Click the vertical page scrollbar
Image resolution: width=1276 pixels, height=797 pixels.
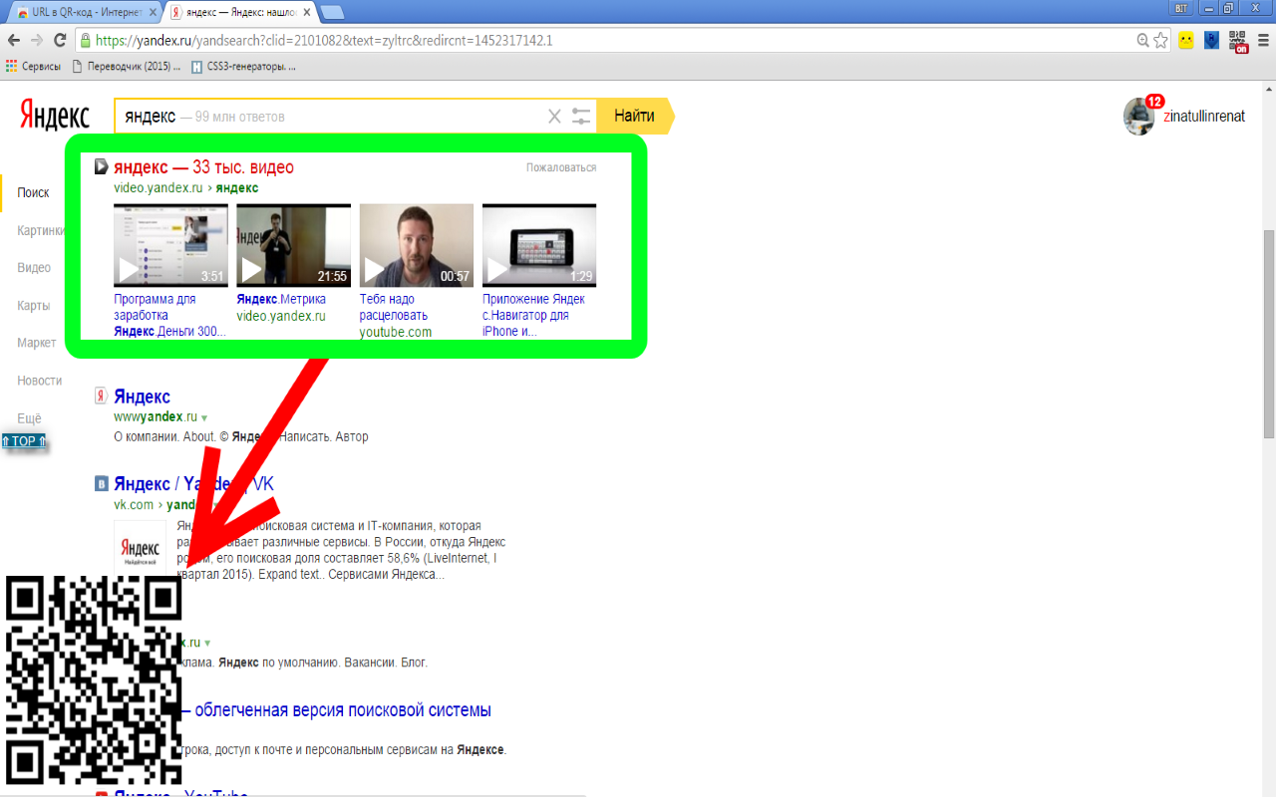[1268, 334]
